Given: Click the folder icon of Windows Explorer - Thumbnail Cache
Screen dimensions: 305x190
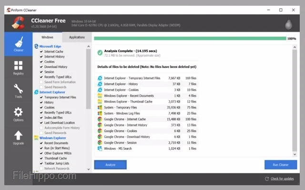Looking at the screenshot, I should click(x=100, y=101).
